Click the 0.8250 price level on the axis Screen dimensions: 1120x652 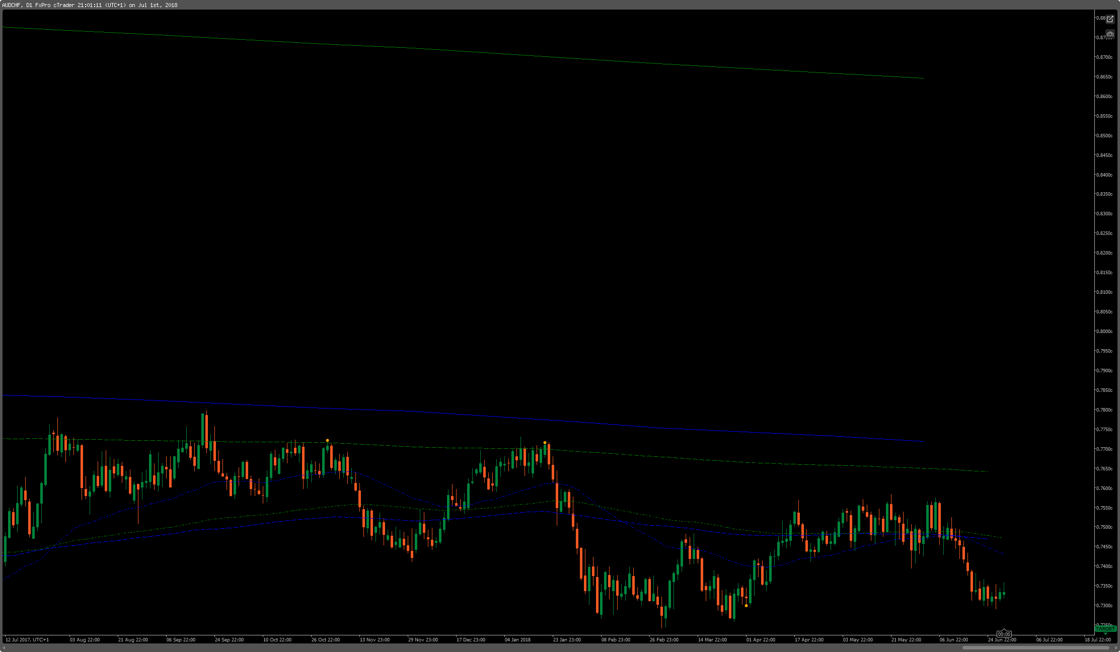(x=1103, y=233)
